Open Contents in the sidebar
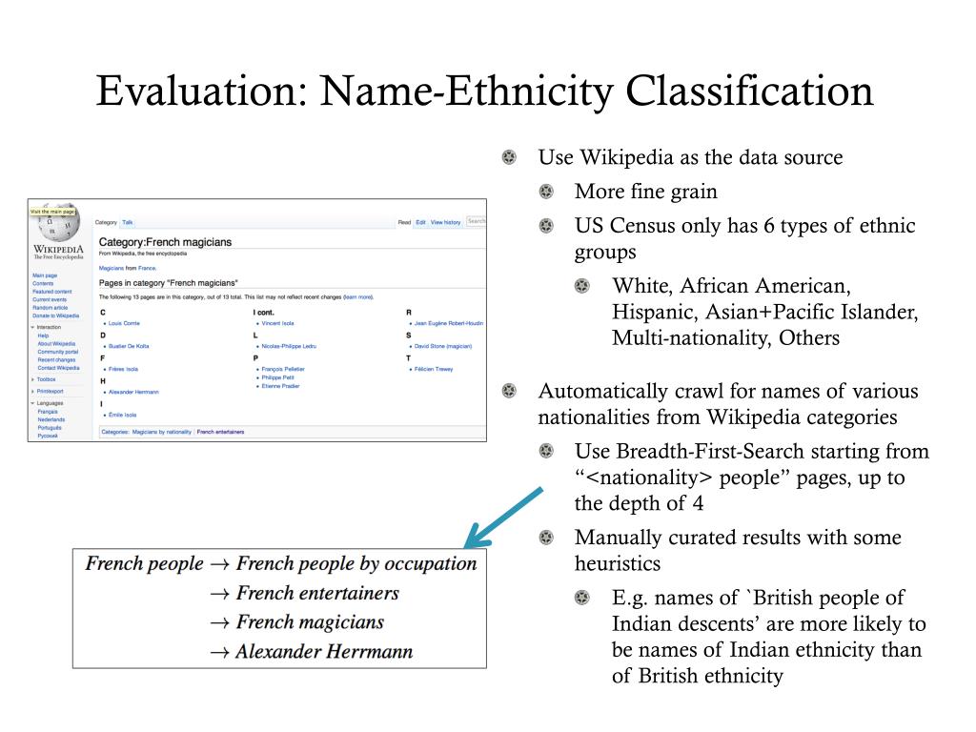 point(43,283)
